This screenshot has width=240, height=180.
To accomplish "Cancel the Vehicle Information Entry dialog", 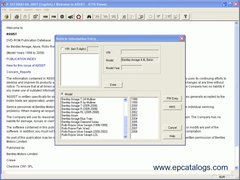I will click(172, 128).
